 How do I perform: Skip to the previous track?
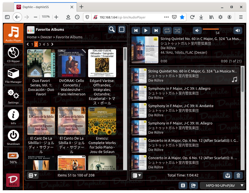tap(136, 30)
